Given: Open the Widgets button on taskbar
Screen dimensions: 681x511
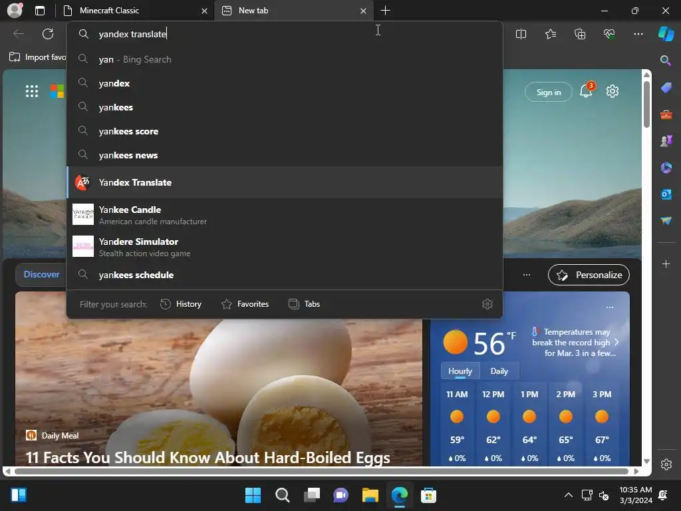Looking at the screenshot, I should tap(19, 494).
